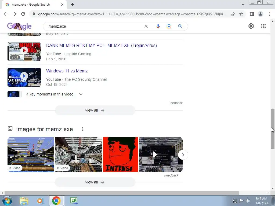Open the Chrome profile avatar
This screenshot has width=275, height=206.
point(260,14)
